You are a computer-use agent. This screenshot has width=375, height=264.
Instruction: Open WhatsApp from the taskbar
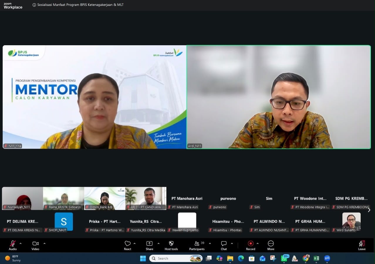[x=284, y=258]
